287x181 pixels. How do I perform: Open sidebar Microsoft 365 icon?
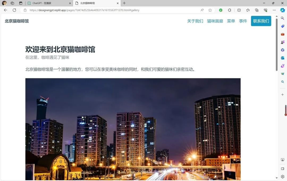[x=282, y=50]
